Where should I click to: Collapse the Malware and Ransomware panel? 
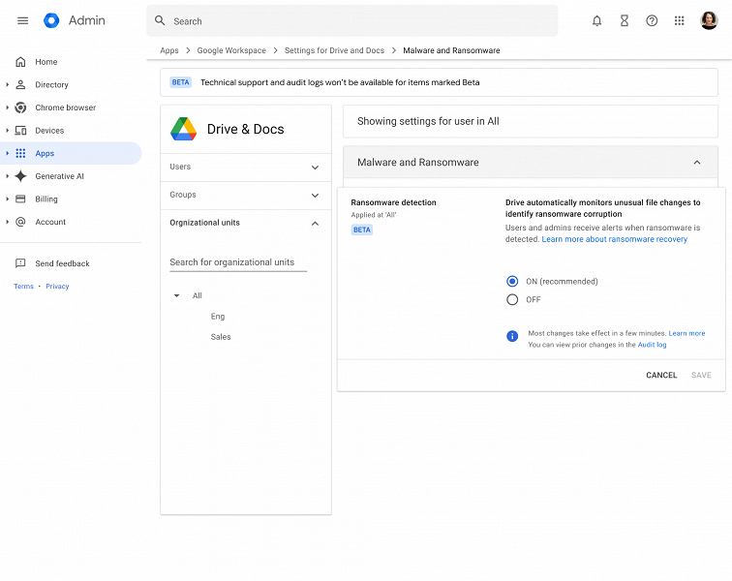point(696,163)
